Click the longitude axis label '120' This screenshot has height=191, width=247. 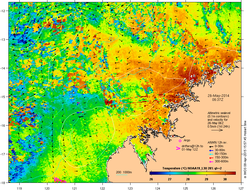coord(47,188)
